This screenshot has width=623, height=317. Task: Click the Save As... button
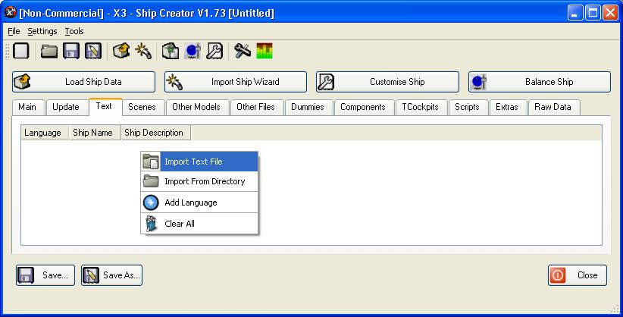click(x=111, y=275)
